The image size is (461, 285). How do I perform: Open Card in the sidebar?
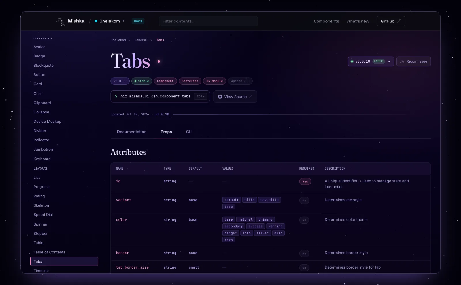[x=38, y=84]
